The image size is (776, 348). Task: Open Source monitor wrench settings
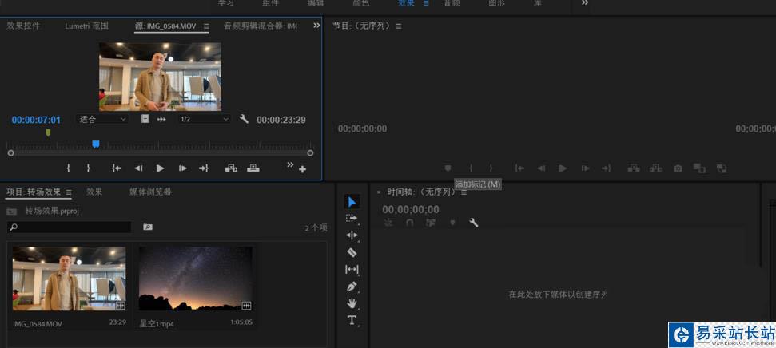click(244, 119)
